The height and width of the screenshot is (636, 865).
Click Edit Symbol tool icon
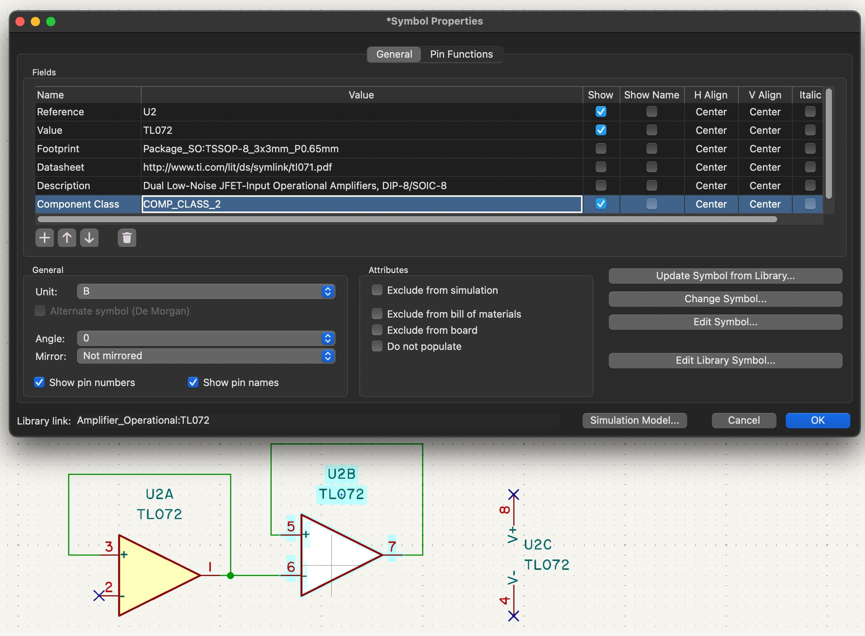point(726,321)
